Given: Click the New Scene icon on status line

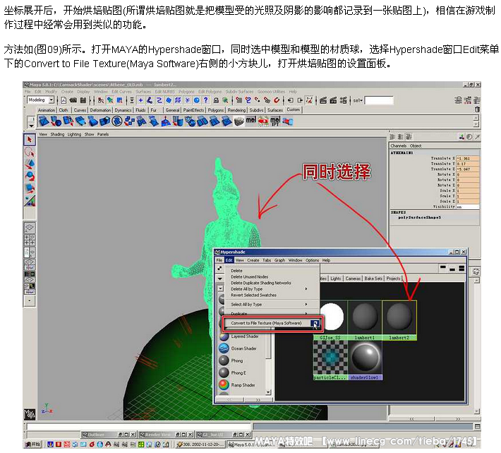Looking at the screenshot, I should click(64, 100).
